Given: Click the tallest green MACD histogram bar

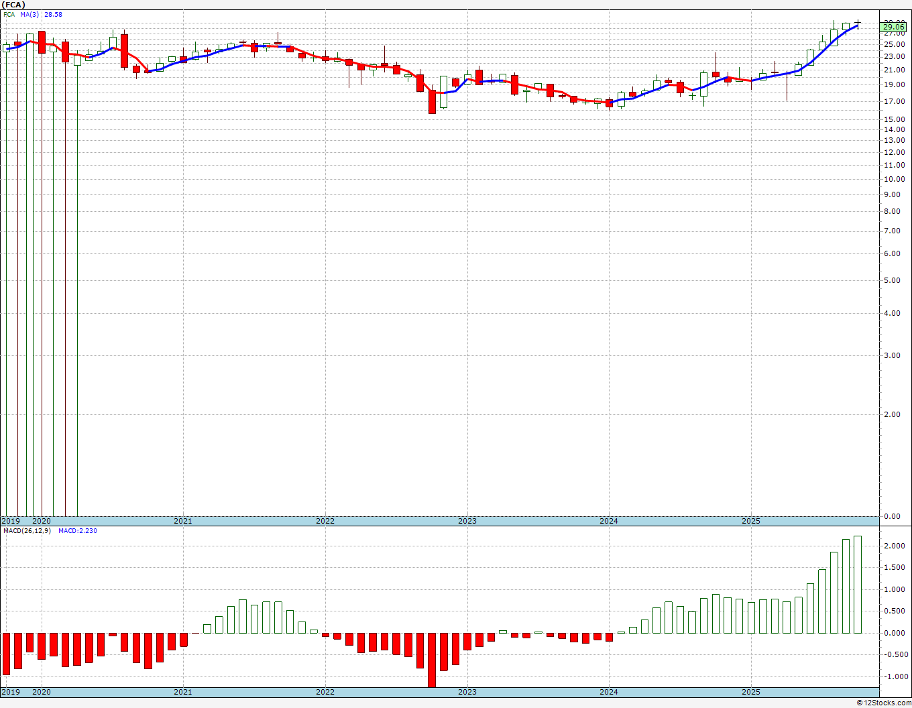Looking at the screenshot, I should point(858,585).
